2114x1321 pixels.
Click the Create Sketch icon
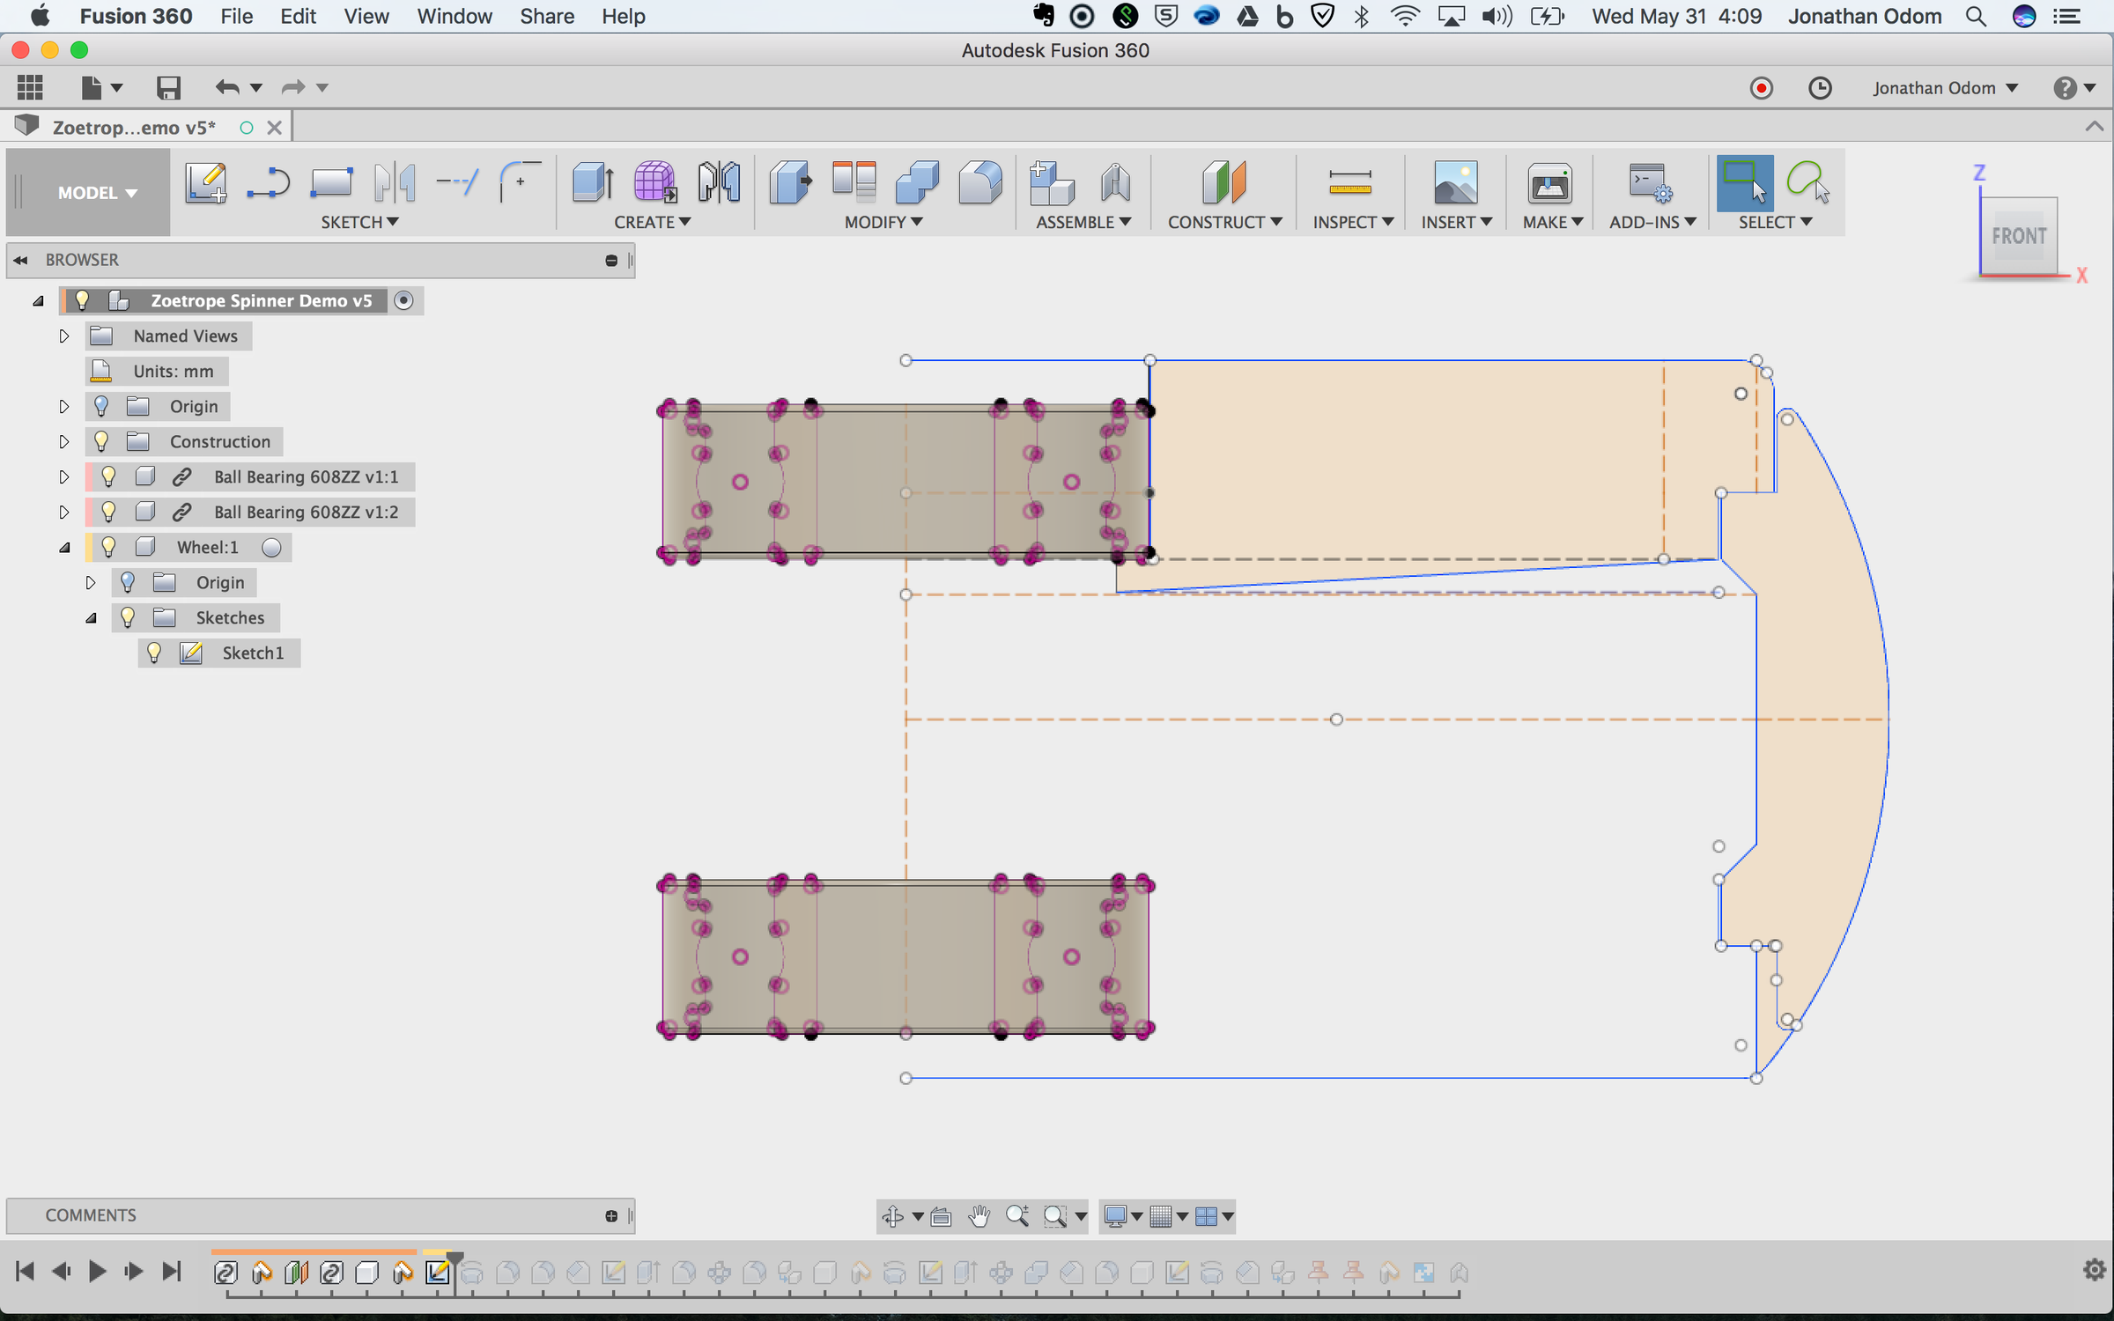pos(205,182)
